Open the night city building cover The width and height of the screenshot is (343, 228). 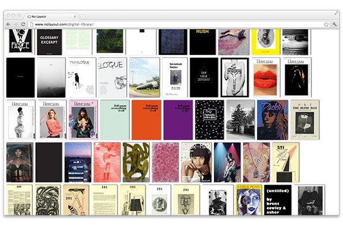pyautogui.click(x=78, y=162)
